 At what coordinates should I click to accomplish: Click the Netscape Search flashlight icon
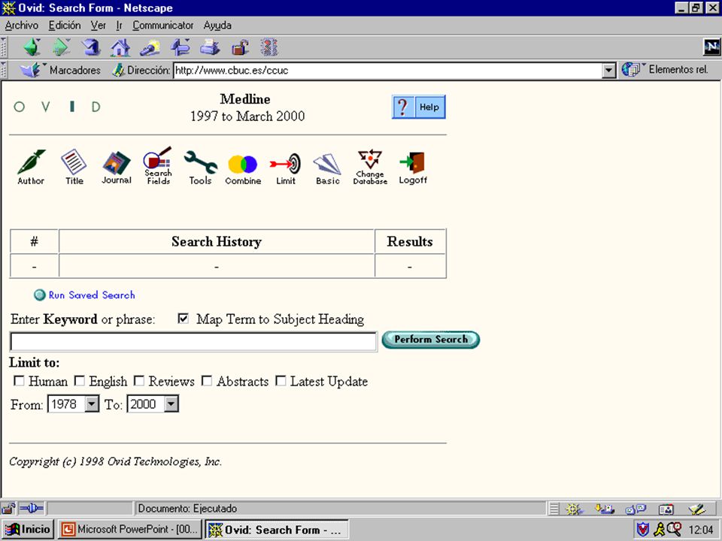[150, 47]
